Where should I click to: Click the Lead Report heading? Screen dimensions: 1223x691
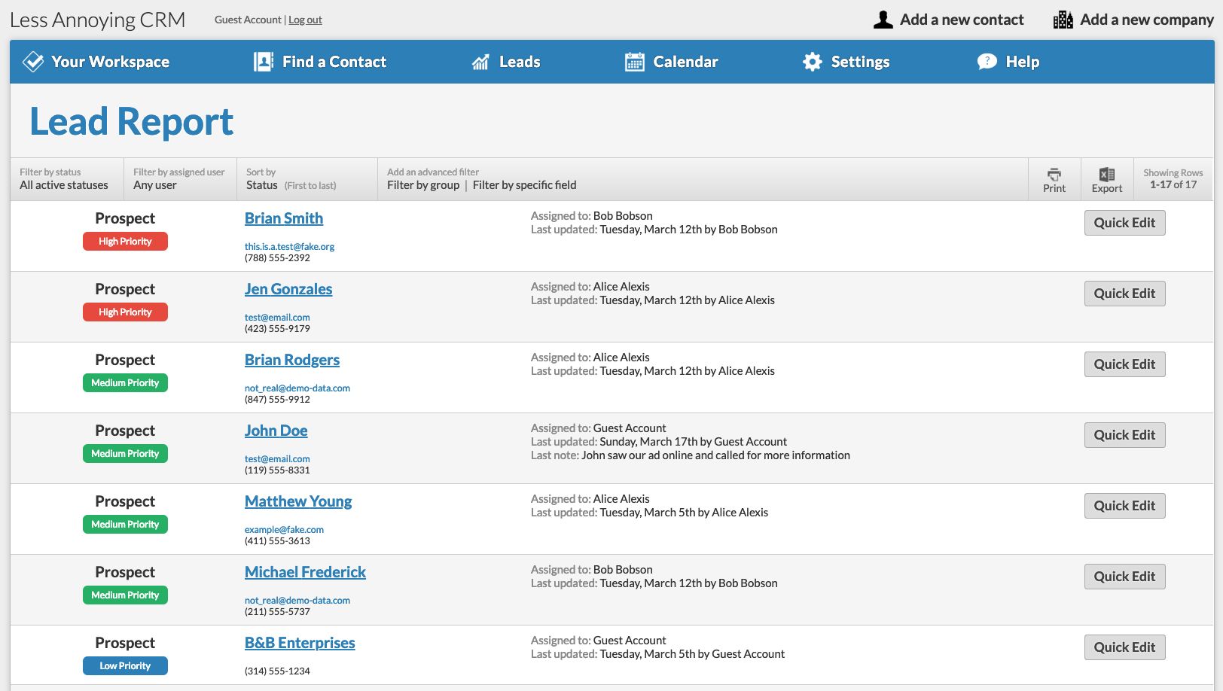(x=132, y=121)
